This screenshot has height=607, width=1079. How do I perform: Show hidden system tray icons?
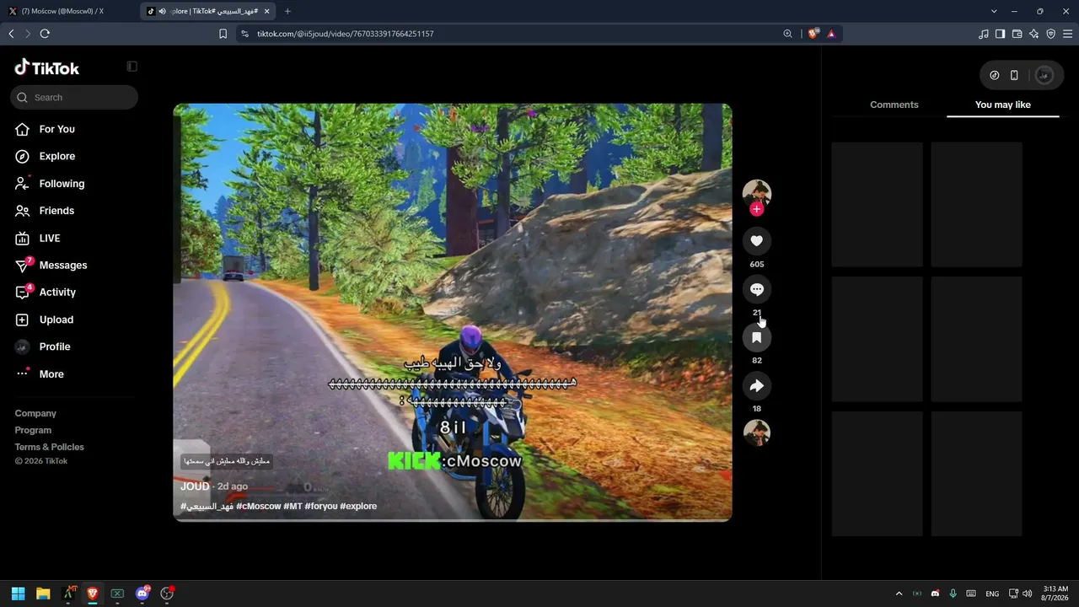pos(899,594)
